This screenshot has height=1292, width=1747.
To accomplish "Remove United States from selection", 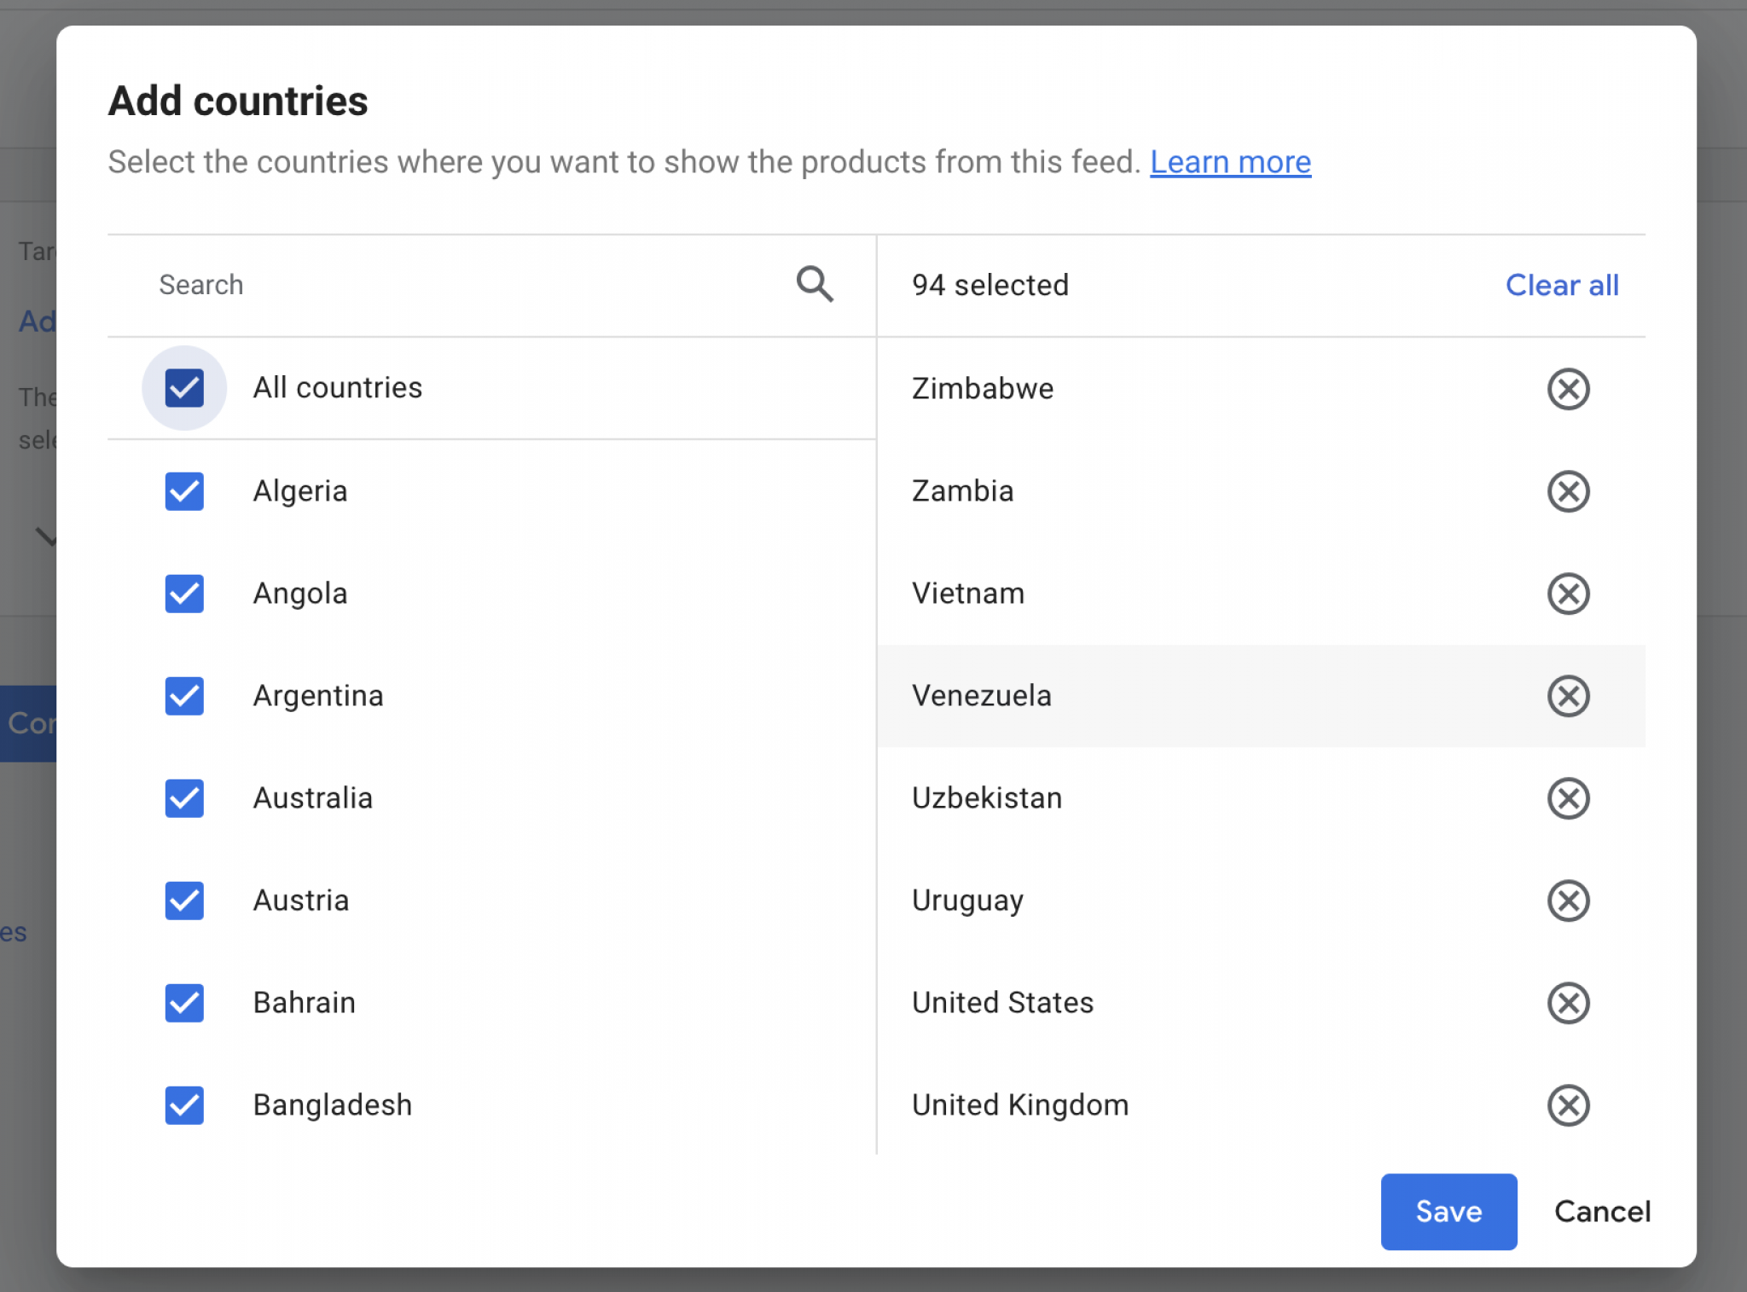I will click(x=1568, y=1003).
